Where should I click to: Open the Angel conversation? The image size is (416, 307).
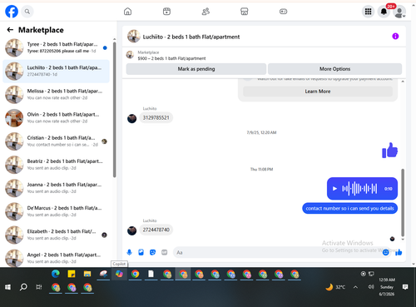[x=57, y=258]
